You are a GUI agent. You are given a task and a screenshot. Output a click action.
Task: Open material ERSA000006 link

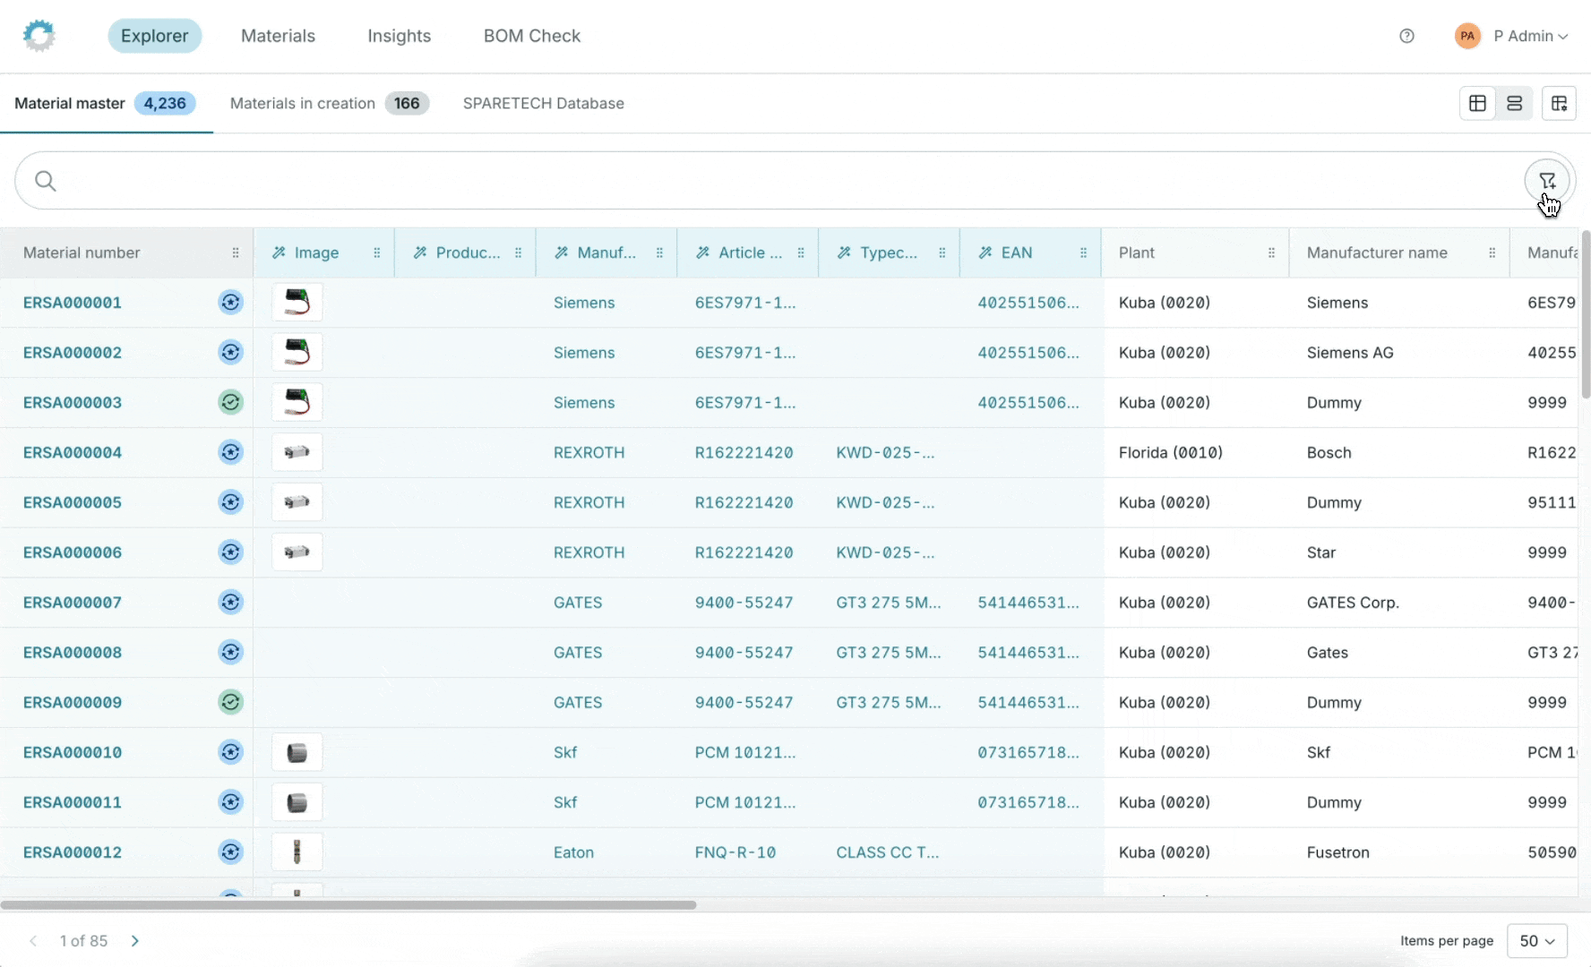[73, 552]
